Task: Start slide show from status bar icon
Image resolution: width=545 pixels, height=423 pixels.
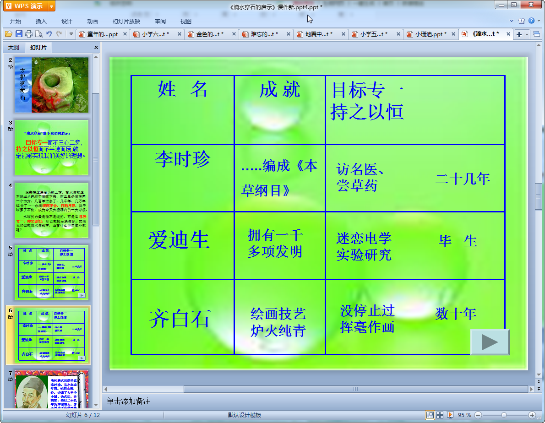Action: pyautogui.click(x=450, y=415)
